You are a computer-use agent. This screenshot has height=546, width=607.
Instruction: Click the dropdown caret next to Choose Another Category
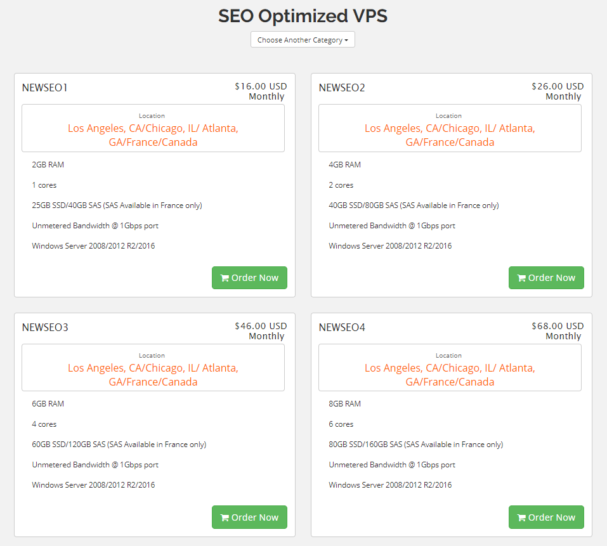[x=348, y=39]
